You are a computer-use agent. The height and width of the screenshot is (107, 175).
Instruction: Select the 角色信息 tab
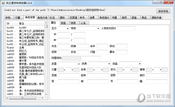[x=30, y=17]
